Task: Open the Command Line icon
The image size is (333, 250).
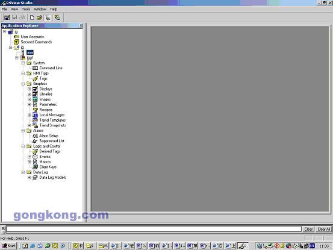Action: (x=36, y=68)
